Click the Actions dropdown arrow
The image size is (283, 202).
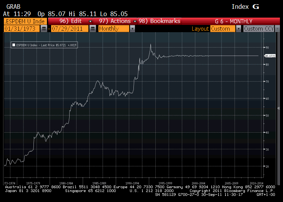tap(135, 21)
